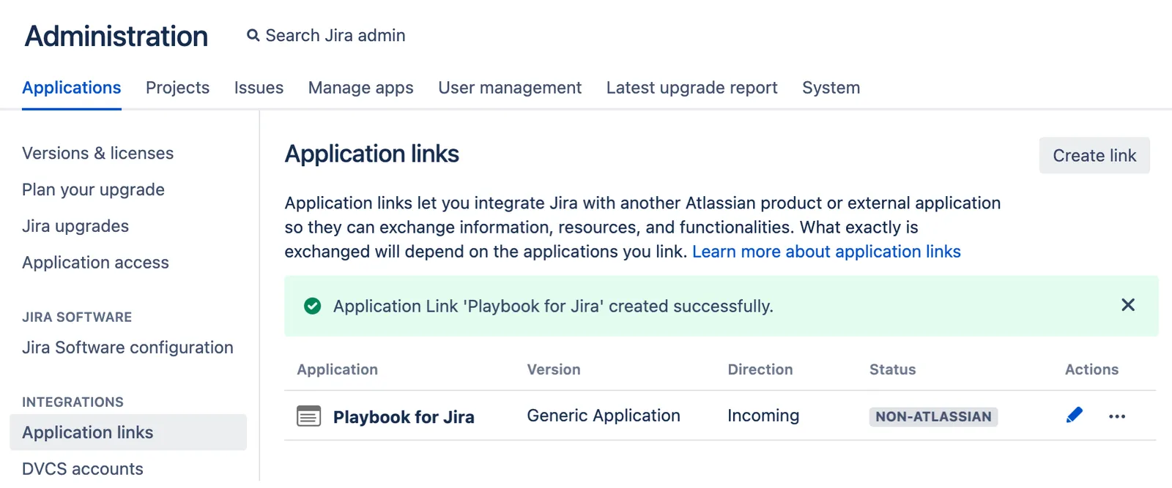Go to Plan your upgrade
Viewport: 1172px width, 488px height.
(x=93, y=189)
